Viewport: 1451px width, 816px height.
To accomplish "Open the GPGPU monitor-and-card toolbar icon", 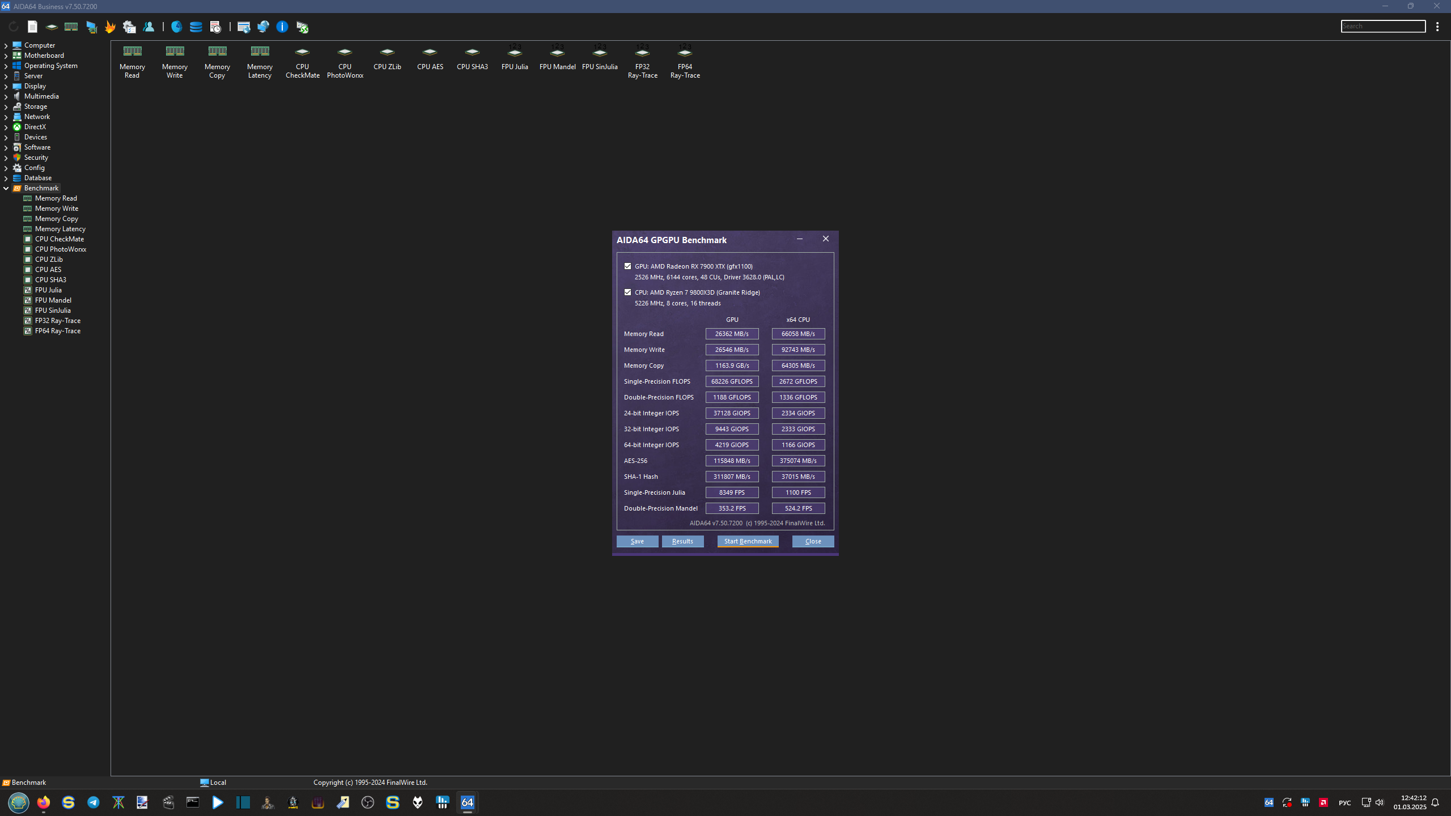I will click(x=91, y=27).
